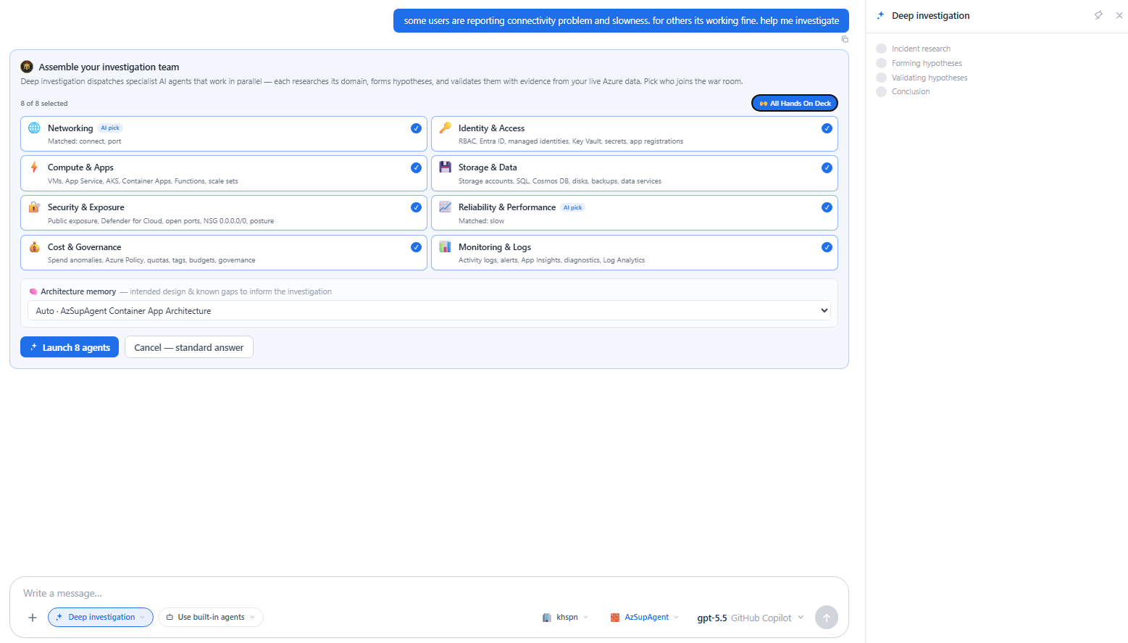The height and width of the screenshot is (643, 1128).
Task: Uncheck the Monitoring & Logs agent checkbox
Action: [x=827, y=247]
